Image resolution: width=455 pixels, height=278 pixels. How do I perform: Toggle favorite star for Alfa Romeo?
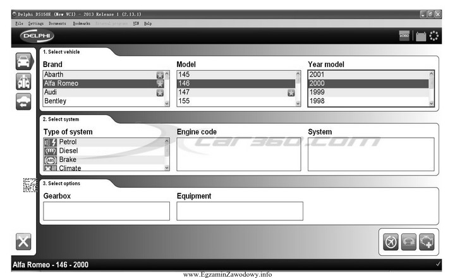point(160,83)
